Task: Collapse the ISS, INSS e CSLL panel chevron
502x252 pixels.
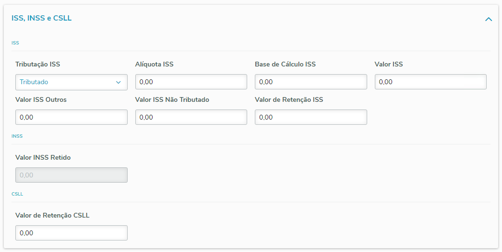Action: [488, 20]
